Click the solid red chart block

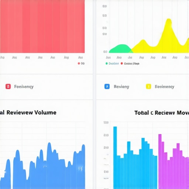(x=42, y=27)
